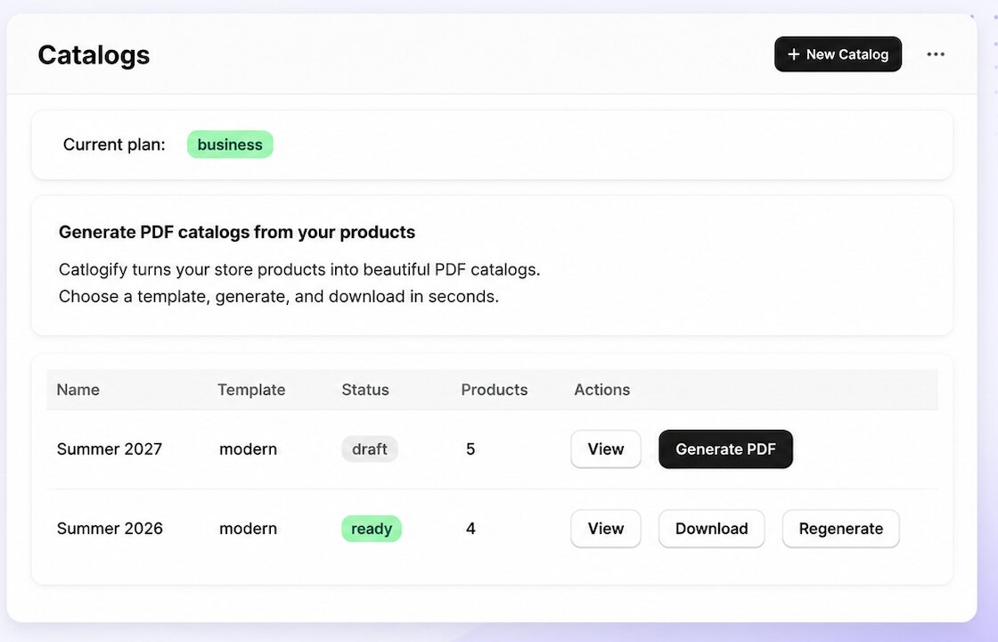Click the Summer 2026 catalog name
This screenshot has width=998, height=642.
pyautogui.click(x=110, y=529)
